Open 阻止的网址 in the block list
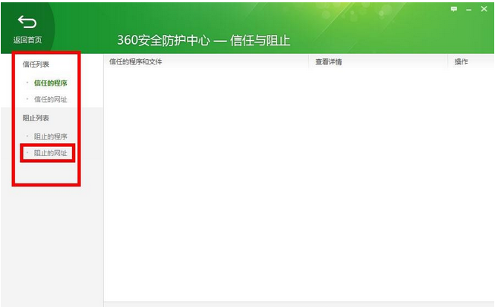This screenshot has height=307, width=495. pos(51,153)
